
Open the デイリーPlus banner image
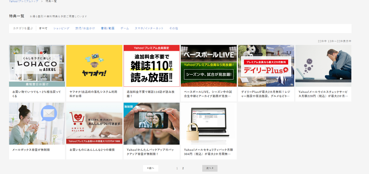click(266, 66)
